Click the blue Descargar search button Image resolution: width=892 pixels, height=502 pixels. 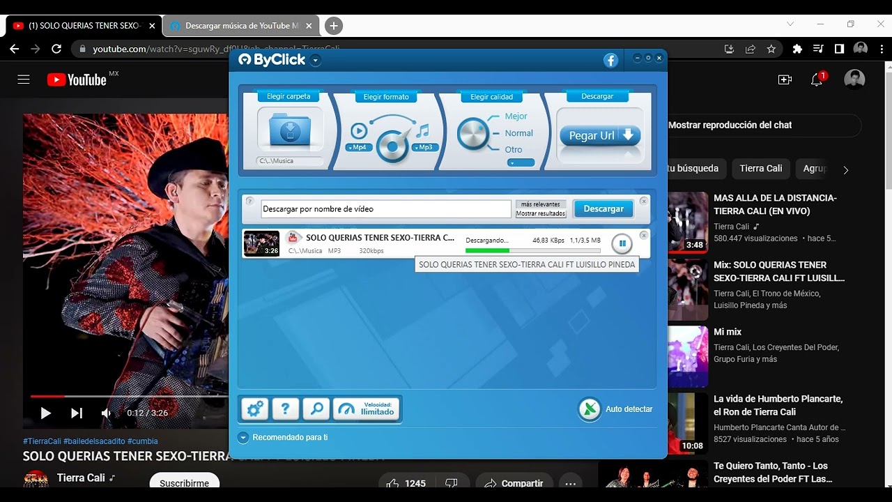point(603,208)
